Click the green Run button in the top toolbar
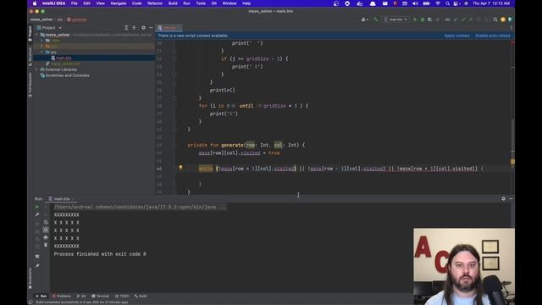The width and height of the screenshot is (542, 305). 415,19
